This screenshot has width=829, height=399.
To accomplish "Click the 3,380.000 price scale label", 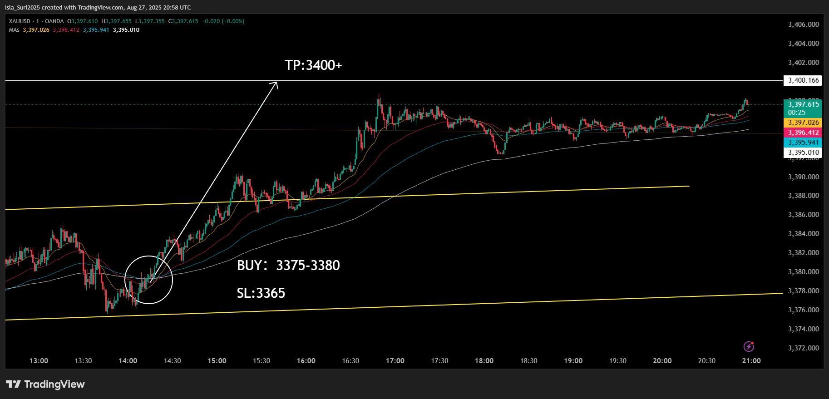I will 804,272.
